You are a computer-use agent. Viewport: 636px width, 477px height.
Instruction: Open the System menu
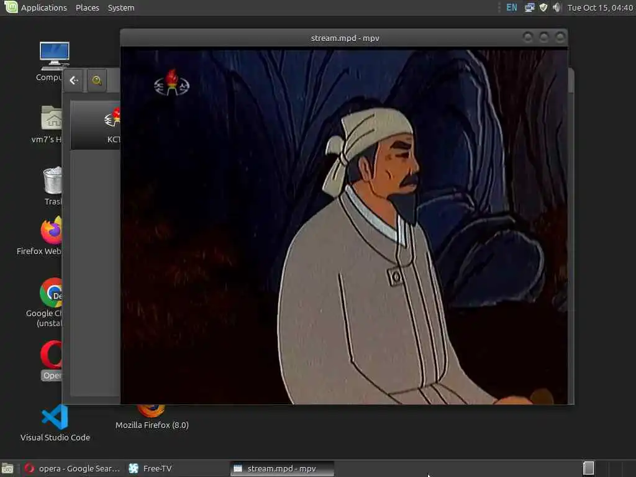click(121, 7)
